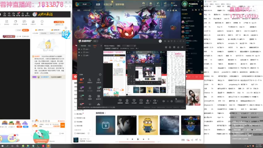263x148 pixels.
Task: Open the playlist queue icon in the music player
Action: tap(200, 140)
